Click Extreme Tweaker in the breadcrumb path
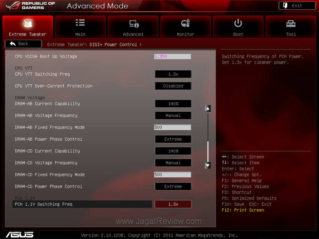 coord(66,45)
